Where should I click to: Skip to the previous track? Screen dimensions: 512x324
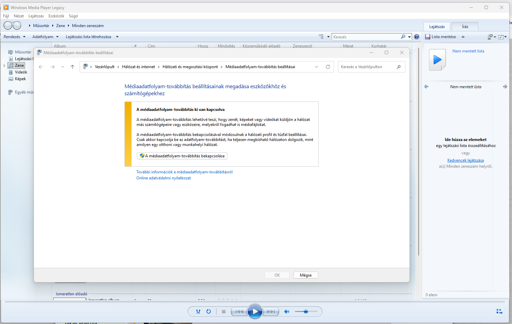[239, 312]
